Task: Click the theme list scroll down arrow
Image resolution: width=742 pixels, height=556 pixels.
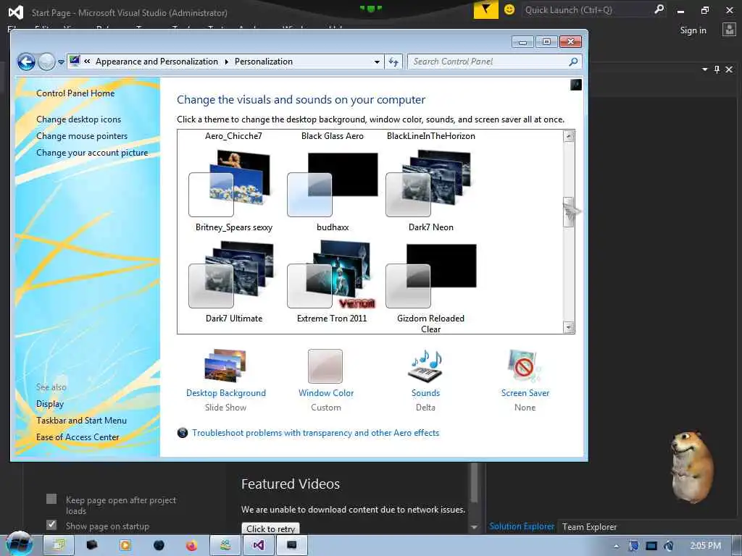Action: click(569, 327)
